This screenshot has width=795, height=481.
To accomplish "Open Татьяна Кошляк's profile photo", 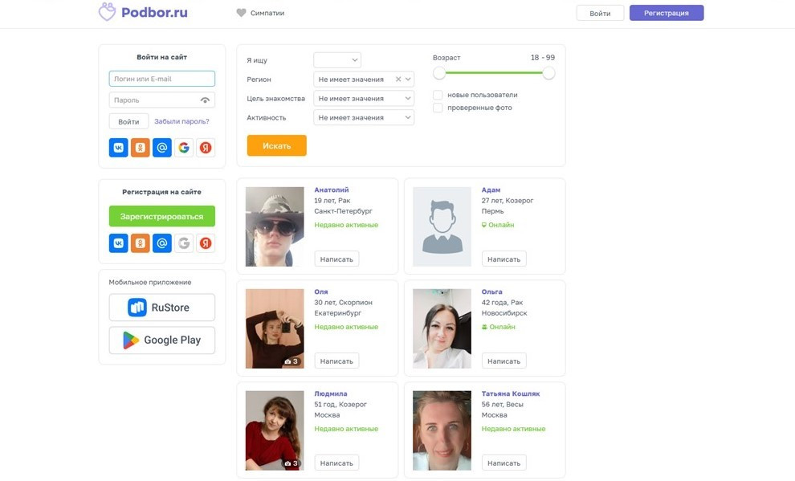I will click(442, 430).
